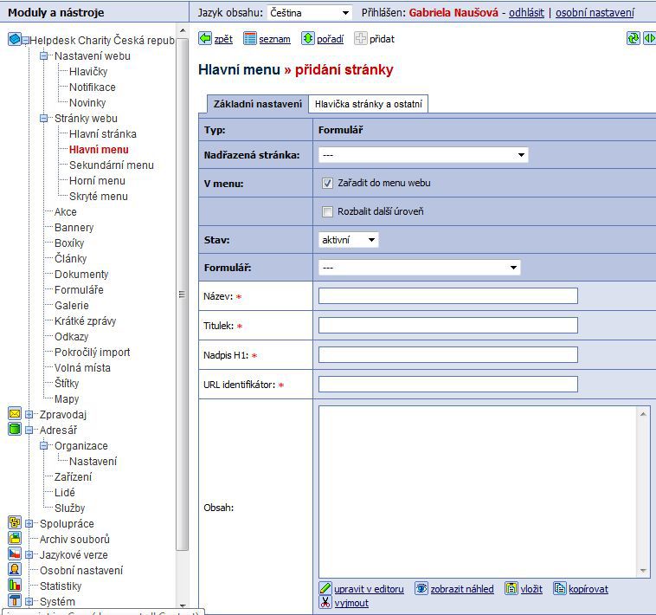Viewport: 656px width, 615px height.
Task: Open Hlavní stránka in the tree
Action: click(102, 134)
